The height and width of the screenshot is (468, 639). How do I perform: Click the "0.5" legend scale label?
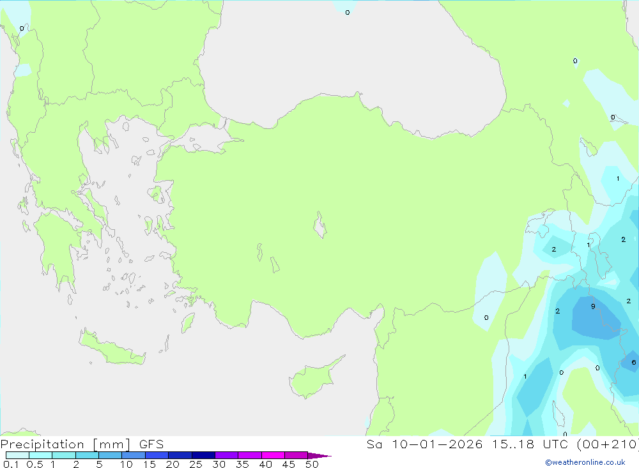pos(35,464)
